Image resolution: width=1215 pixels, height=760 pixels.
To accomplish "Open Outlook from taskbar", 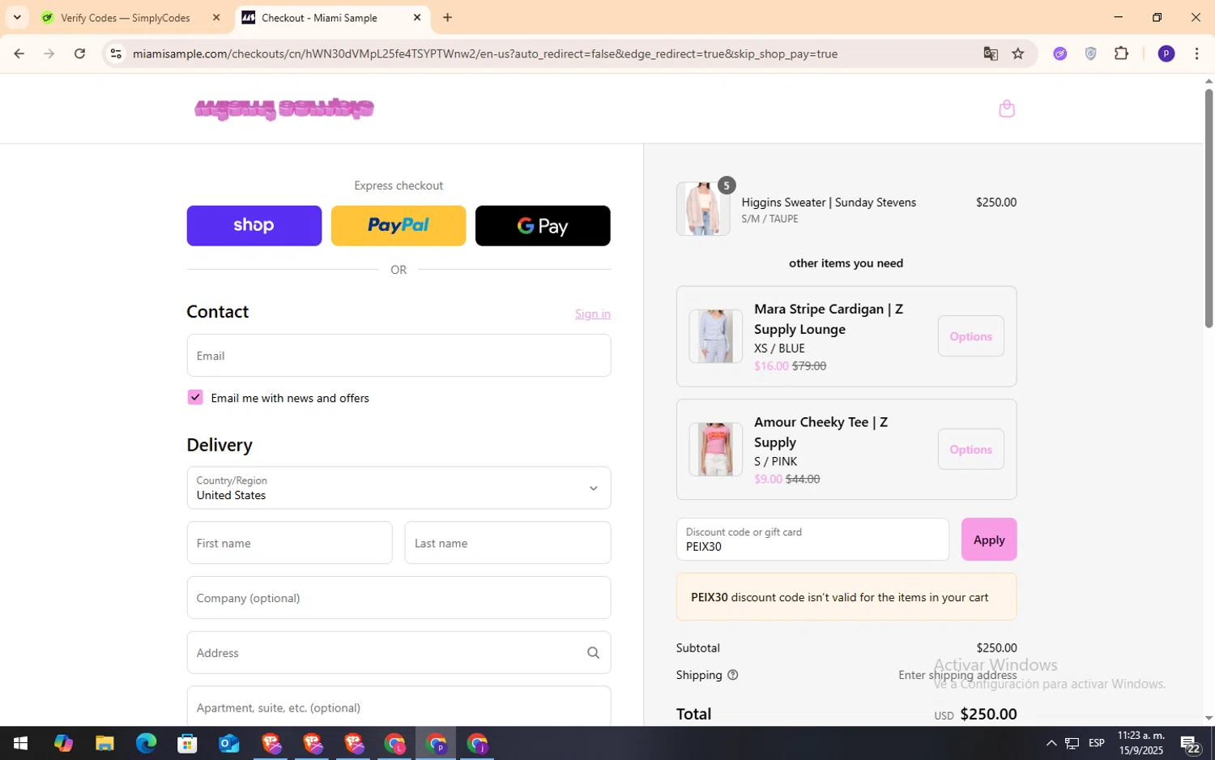I will [x=228, y=743].
